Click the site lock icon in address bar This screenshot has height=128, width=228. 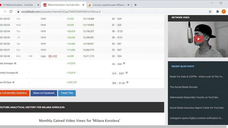[x=18, y=12]
